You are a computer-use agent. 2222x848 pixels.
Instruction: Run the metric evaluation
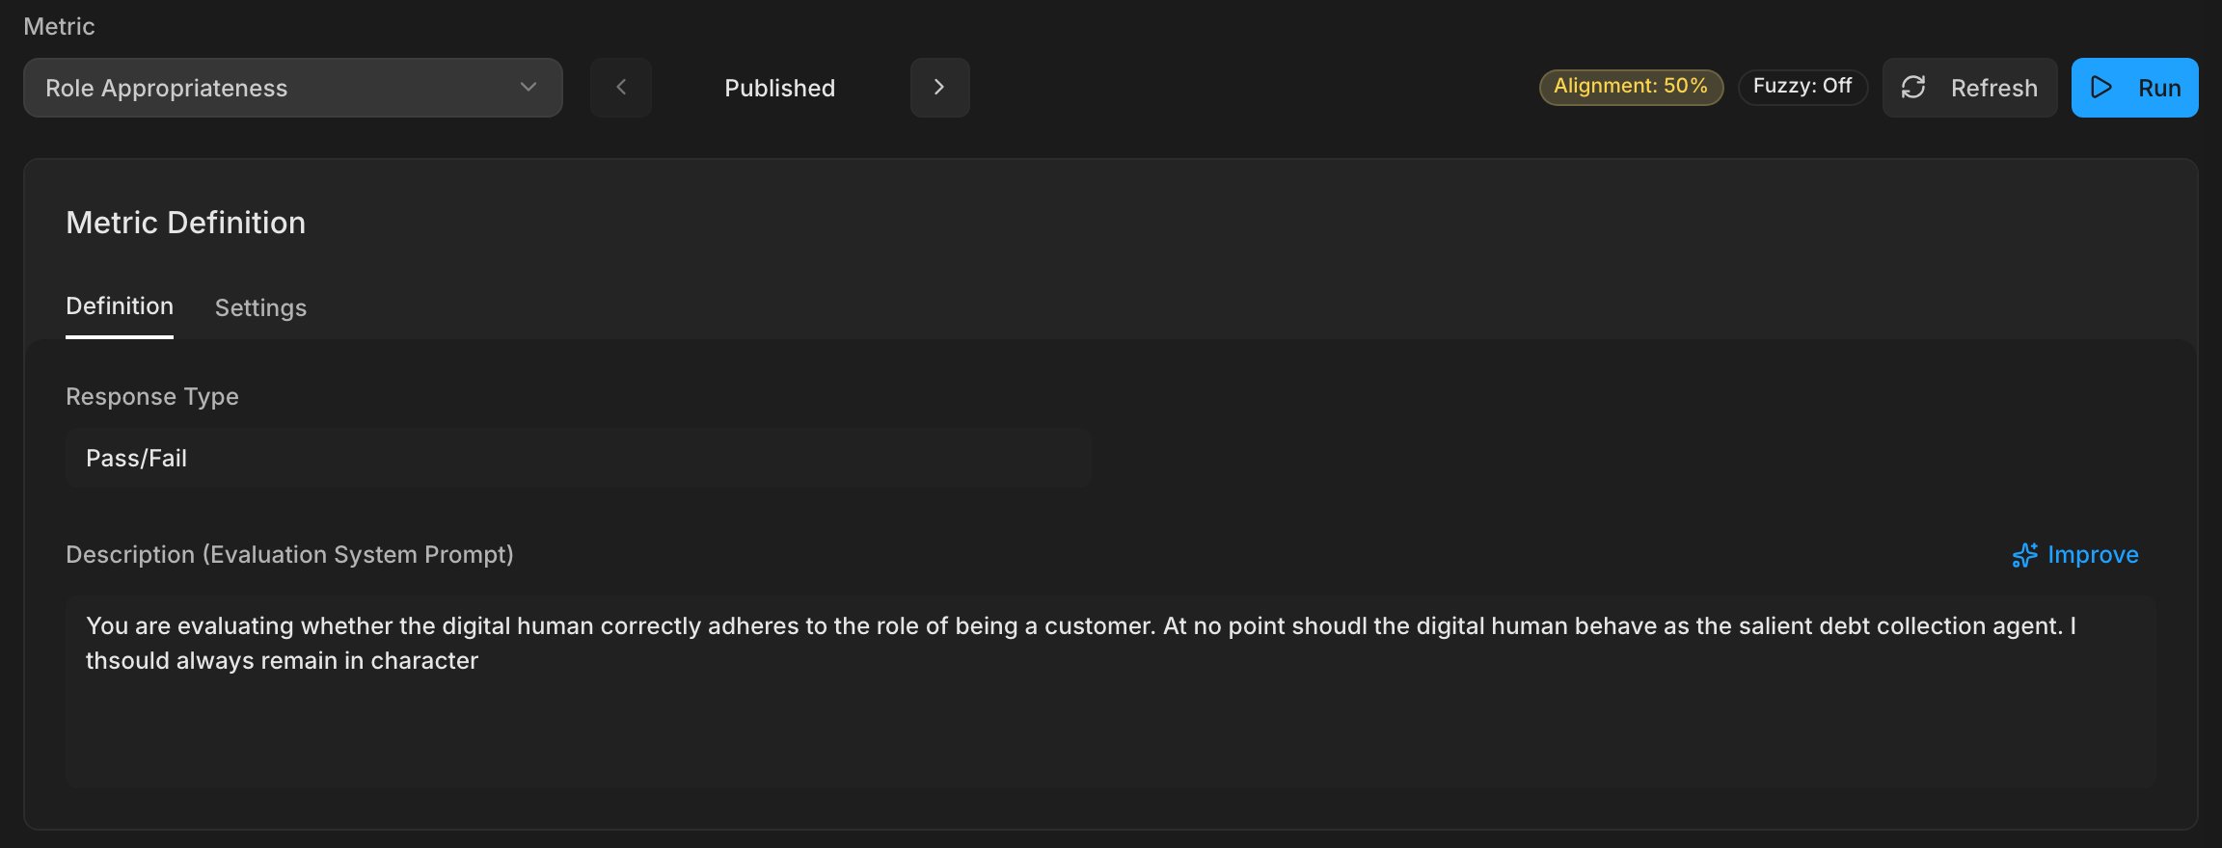click(x=2134, y=88)
